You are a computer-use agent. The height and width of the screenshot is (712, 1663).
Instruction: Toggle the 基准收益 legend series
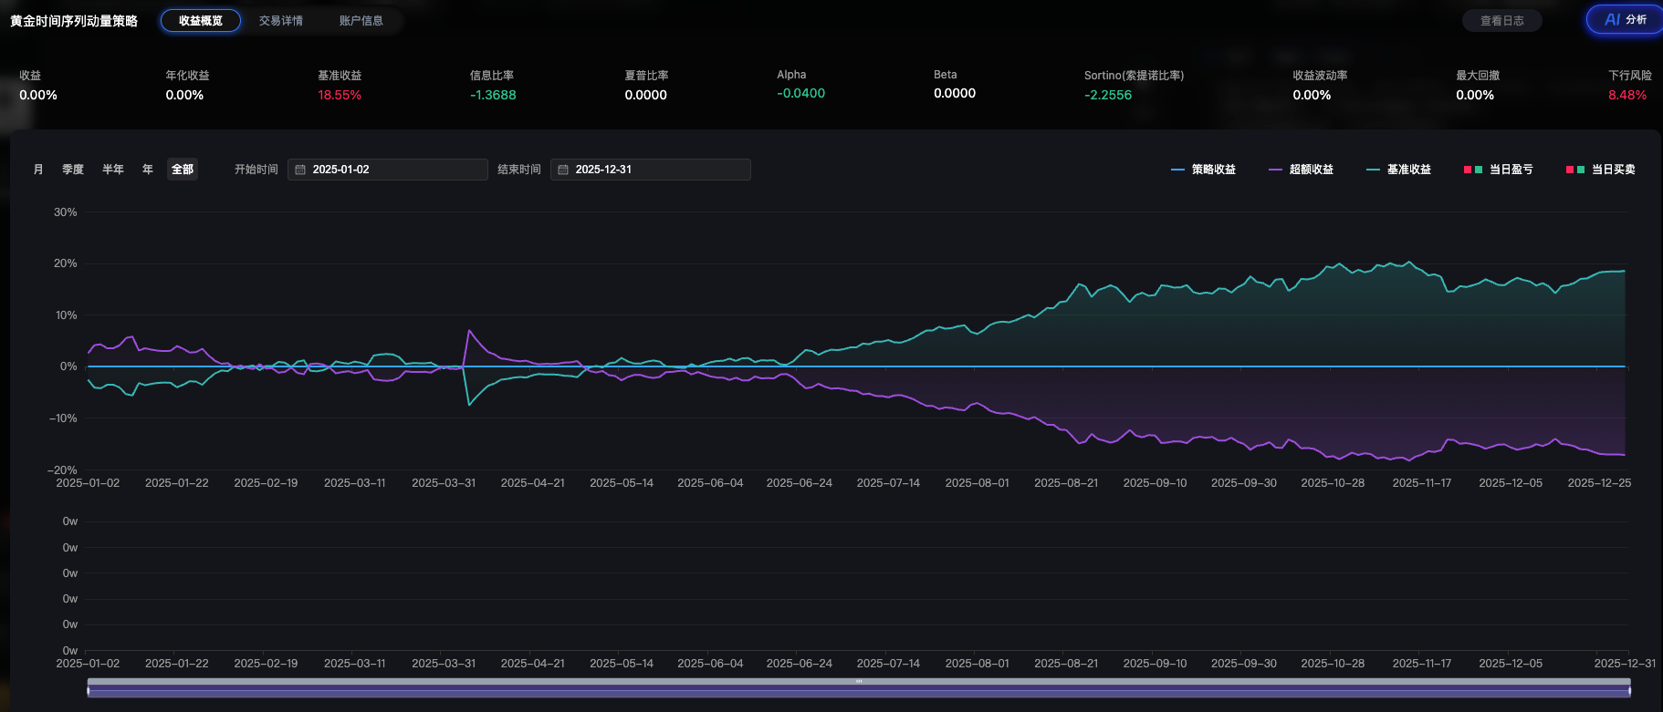pyautogui.click(x=1398, y=170)
